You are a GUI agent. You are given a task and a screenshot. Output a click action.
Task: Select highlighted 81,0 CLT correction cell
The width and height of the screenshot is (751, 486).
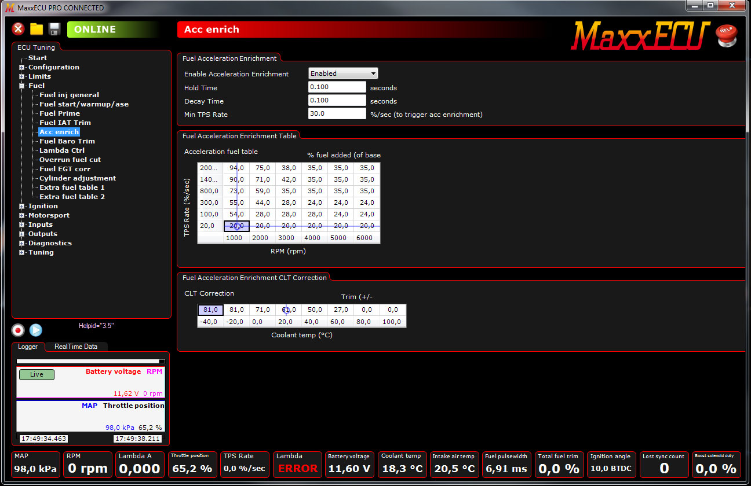pos(210,310)
